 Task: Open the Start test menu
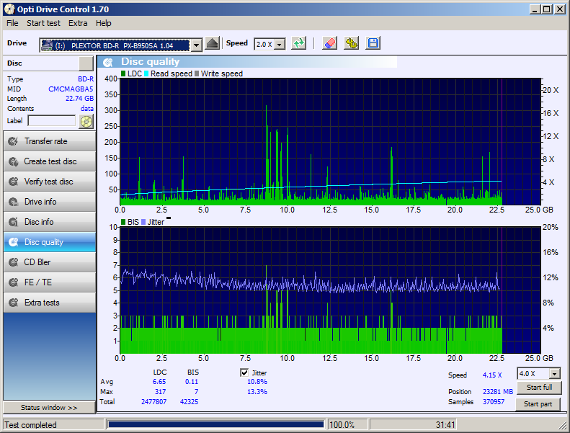(x=43, y=23)
